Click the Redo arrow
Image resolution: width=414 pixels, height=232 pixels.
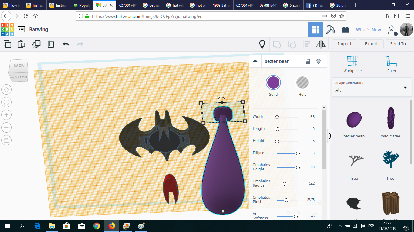coord(80,44)
